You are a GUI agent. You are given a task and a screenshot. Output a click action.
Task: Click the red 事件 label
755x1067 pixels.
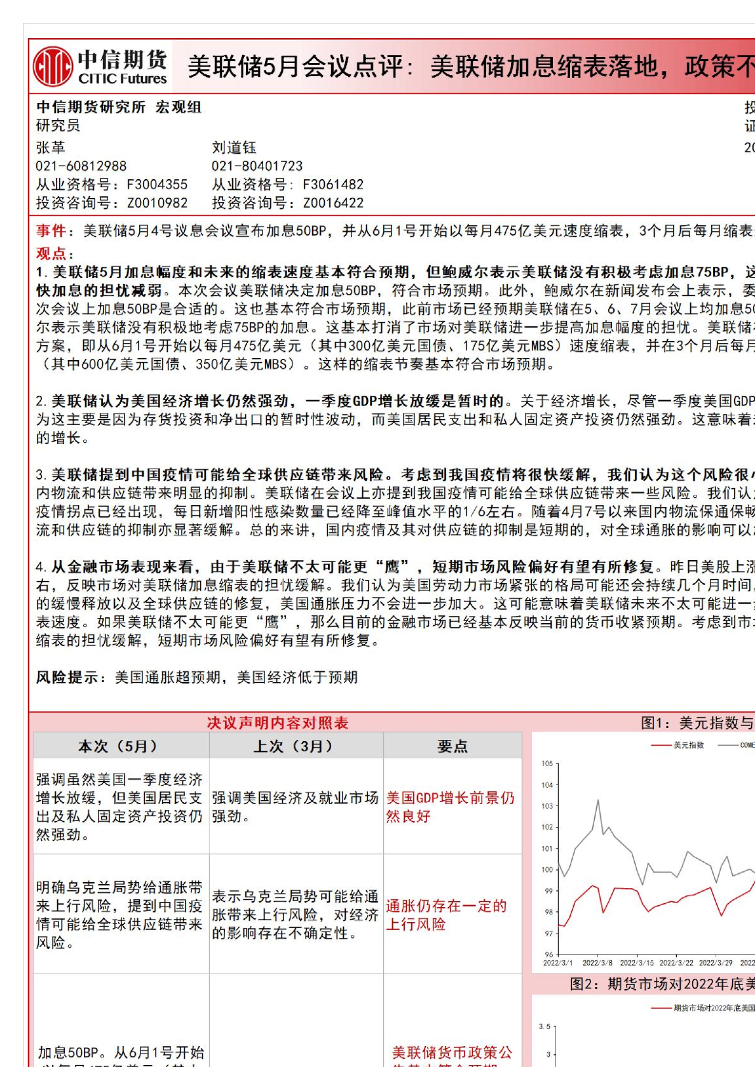tap(51, 231)
